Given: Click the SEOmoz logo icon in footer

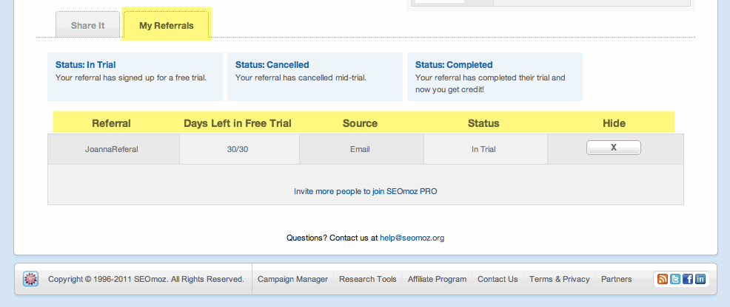Looking at the screenshot, I should (30, 279).
